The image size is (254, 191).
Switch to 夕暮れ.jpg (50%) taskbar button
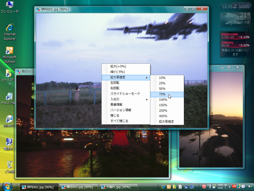[x=118, y=187]
